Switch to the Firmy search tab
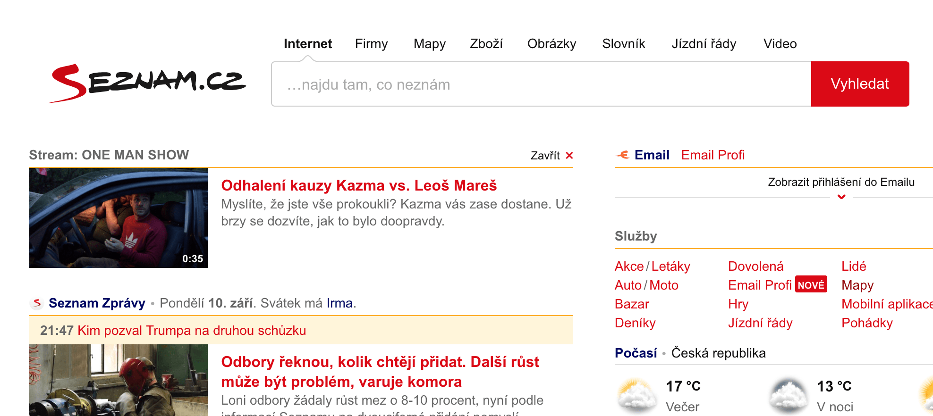This screenshot has height=416, width=933. coord(371,44)
